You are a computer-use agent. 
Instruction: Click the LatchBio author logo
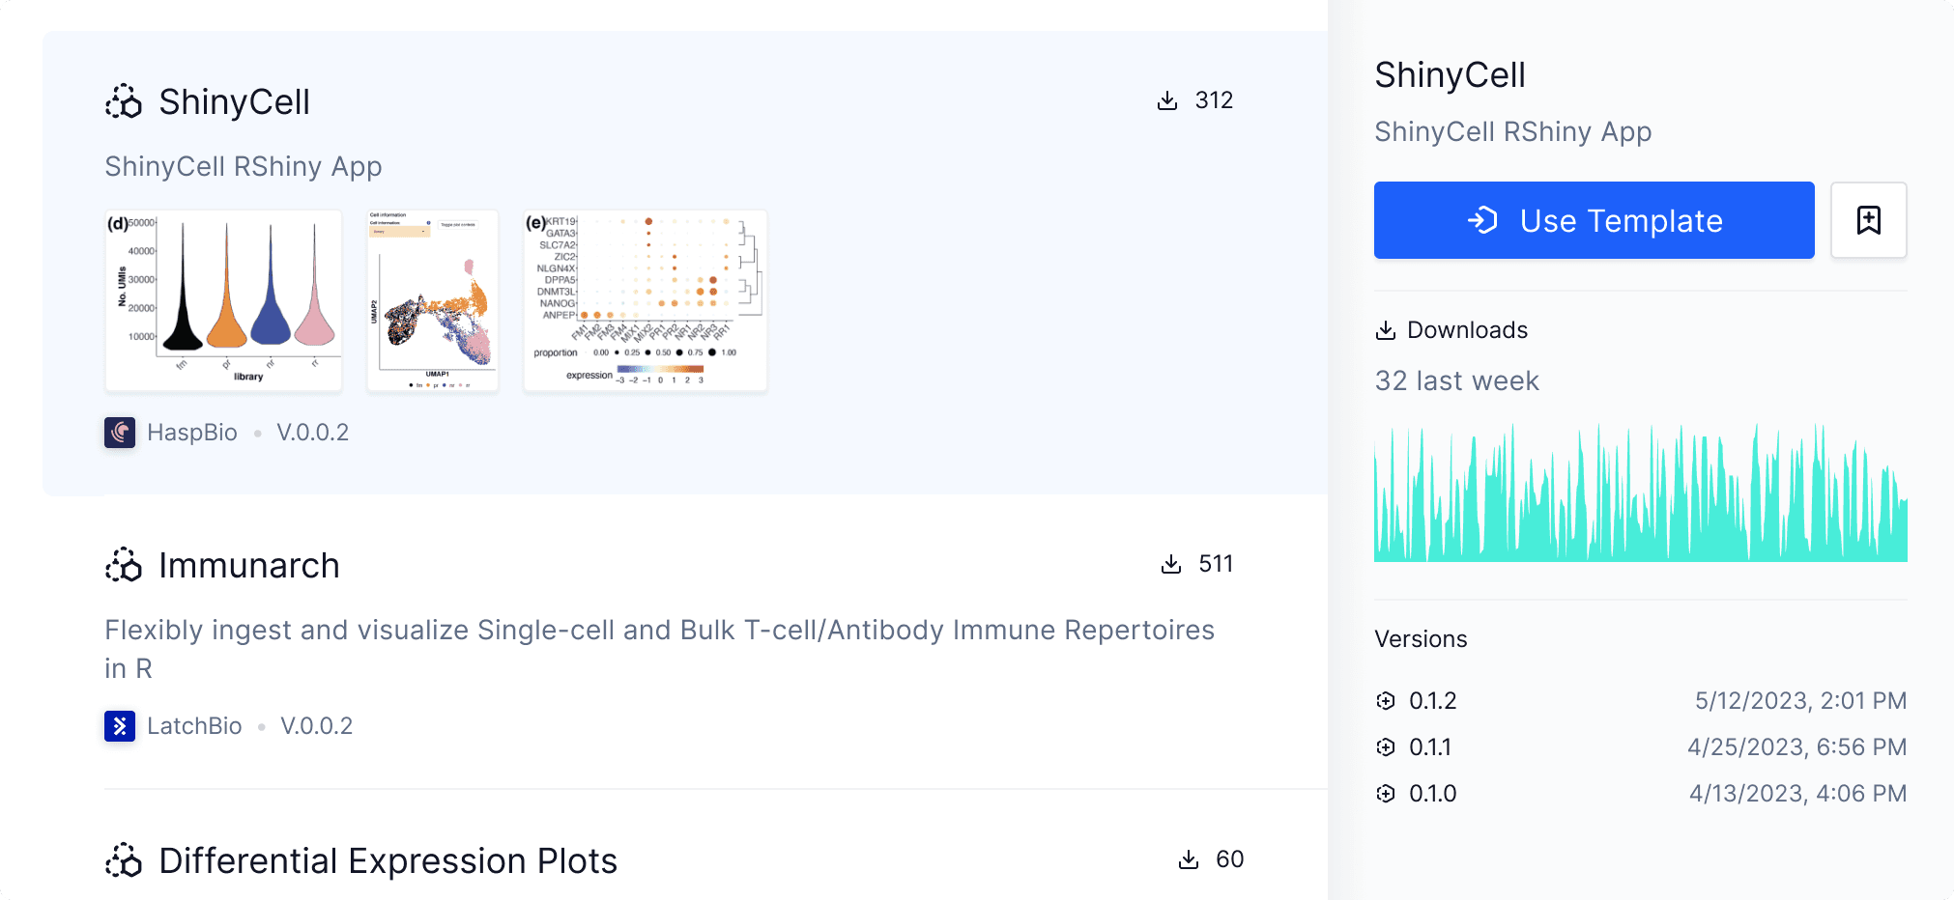[120, 726]
